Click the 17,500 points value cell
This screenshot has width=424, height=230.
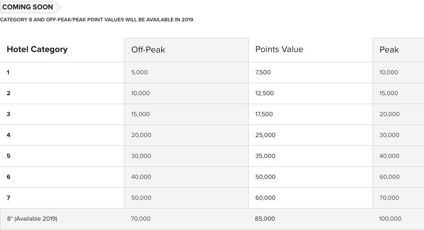pyautogui.click(x=264, y=114)
